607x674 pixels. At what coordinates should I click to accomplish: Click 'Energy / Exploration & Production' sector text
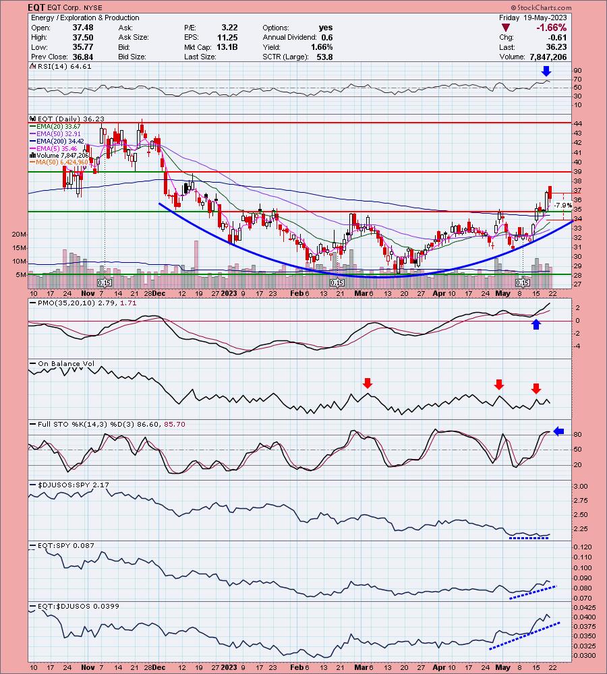click(85, 18)
